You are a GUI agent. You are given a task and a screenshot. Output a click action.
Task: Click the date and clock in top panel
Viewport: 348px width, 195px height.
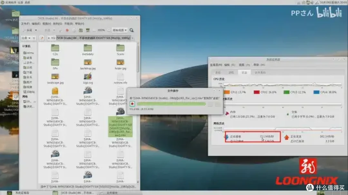pos(333,3)
